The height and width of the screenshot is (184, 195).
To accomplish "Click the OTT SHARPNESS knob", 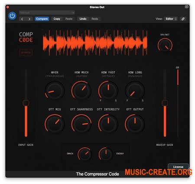I will click(x=81, y=124).
